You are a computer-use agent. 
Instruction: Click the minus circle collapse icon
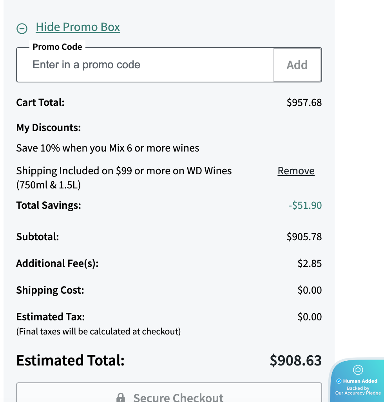click(22, 28)
